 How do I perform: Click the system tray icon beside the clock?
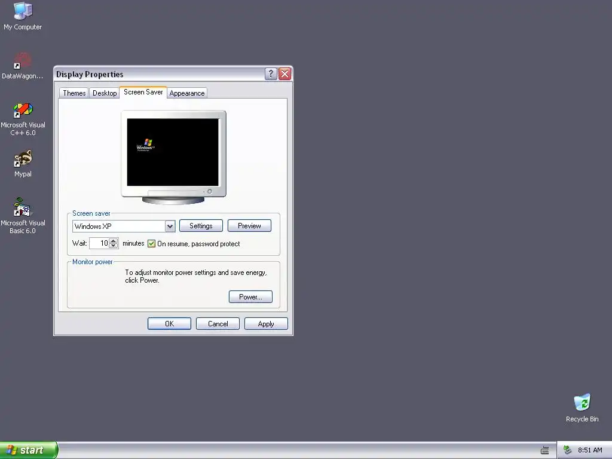(568, 450)
